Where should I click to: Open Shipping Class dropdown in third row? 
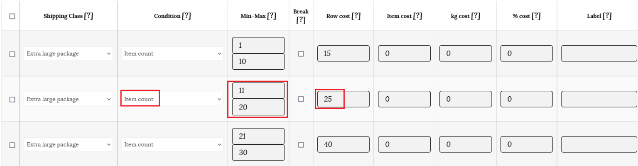point(68,145)
